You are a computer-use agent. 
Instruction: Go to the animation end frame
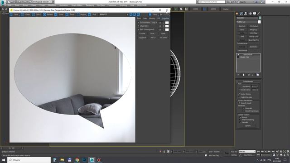[x=273, y=152]
